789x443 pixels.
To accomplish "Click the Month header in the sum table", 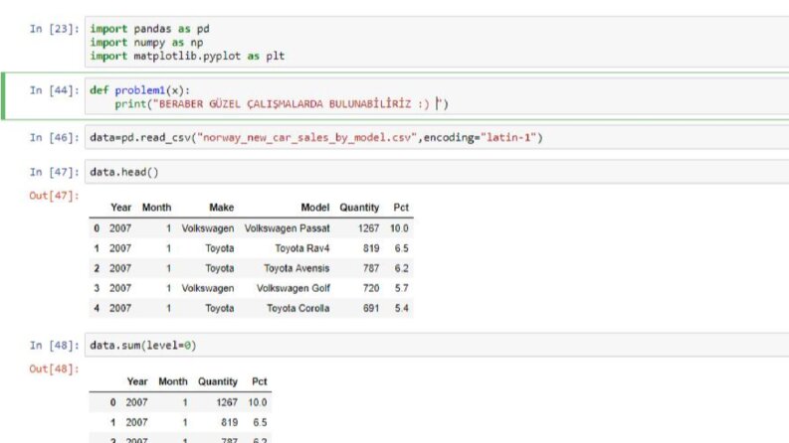I will (x=172, y=381).
